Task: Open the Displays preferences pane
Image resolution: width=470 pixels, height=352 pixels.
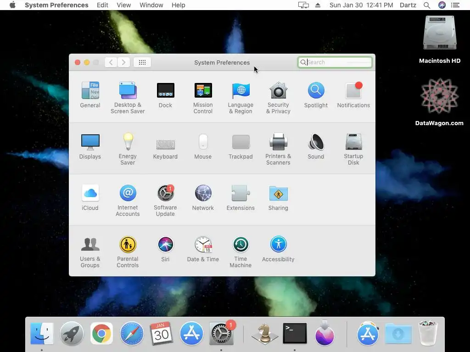Action: 90,146
